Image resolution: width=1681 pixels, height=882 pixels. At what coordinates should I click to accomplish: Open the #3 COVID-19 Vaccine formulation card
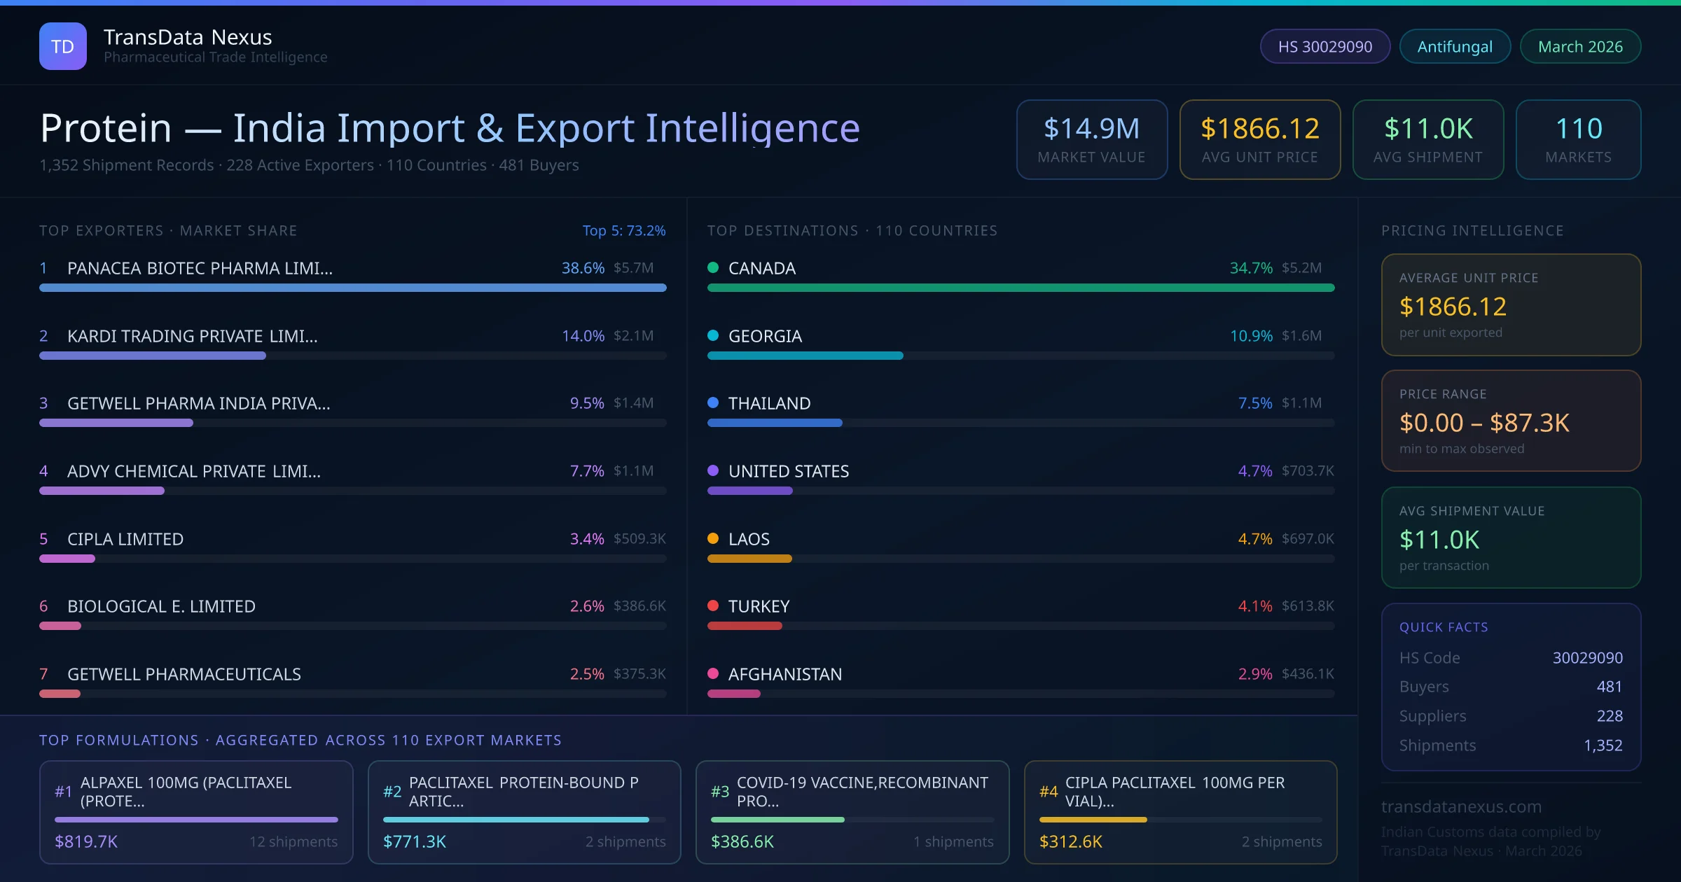[852, 811]
